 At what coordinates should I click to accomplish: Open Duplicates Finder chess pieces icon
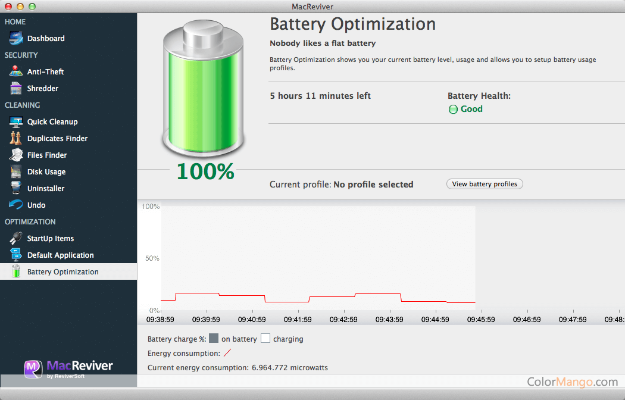16,138
